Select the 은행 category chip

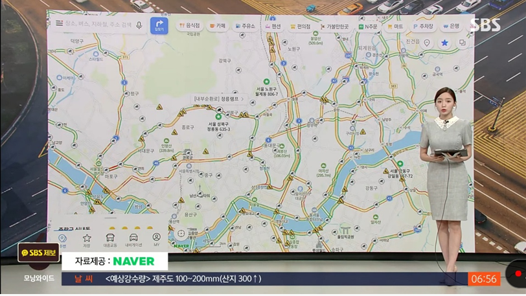pos(452,26)
